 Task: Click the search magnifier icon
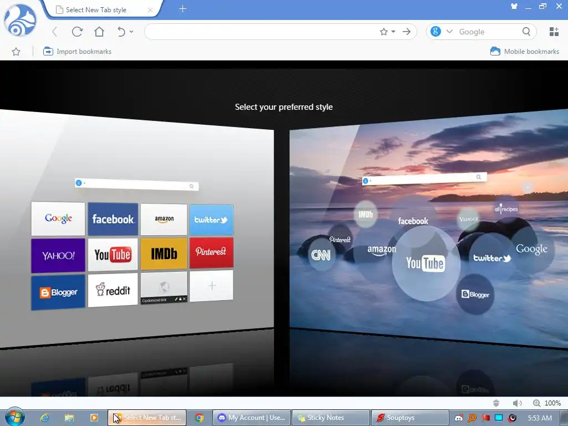[526, 32]
